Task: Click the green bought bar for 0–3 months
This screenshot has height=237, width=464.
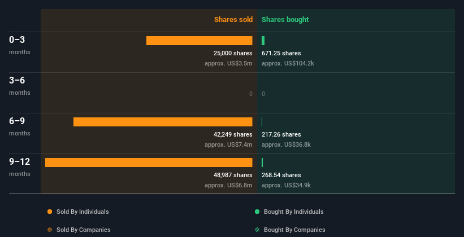Action: pyautogui.click(x=263, y=41)
